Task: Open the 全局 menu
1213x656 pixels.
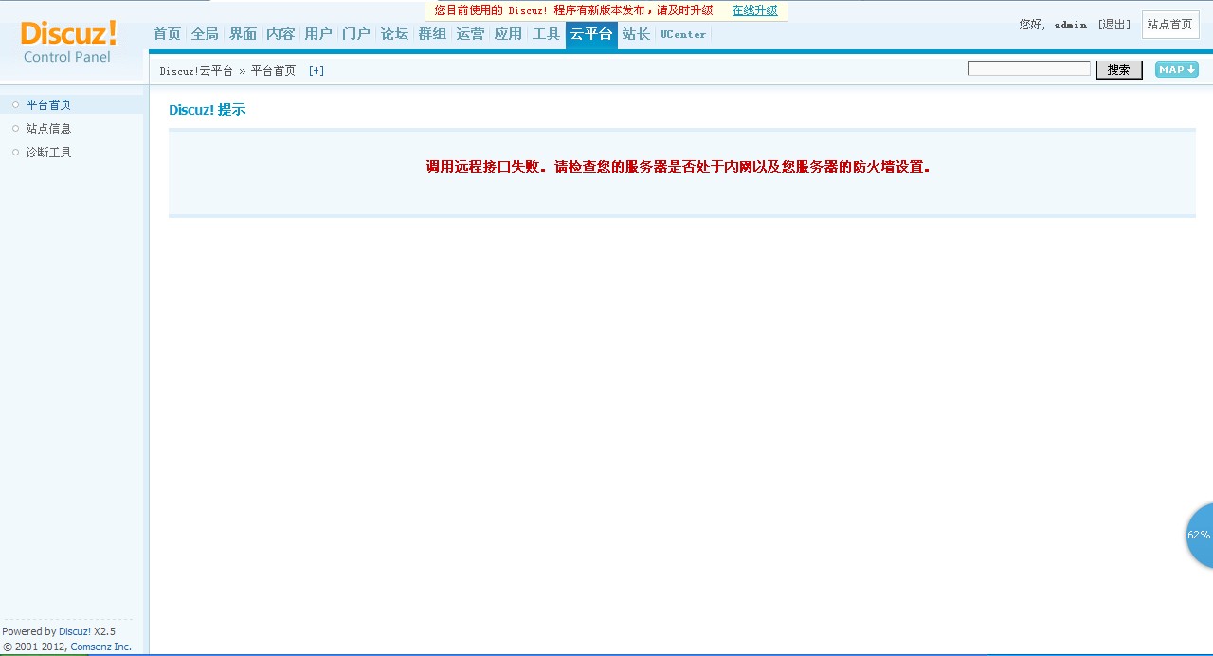Action: point(205,34)
